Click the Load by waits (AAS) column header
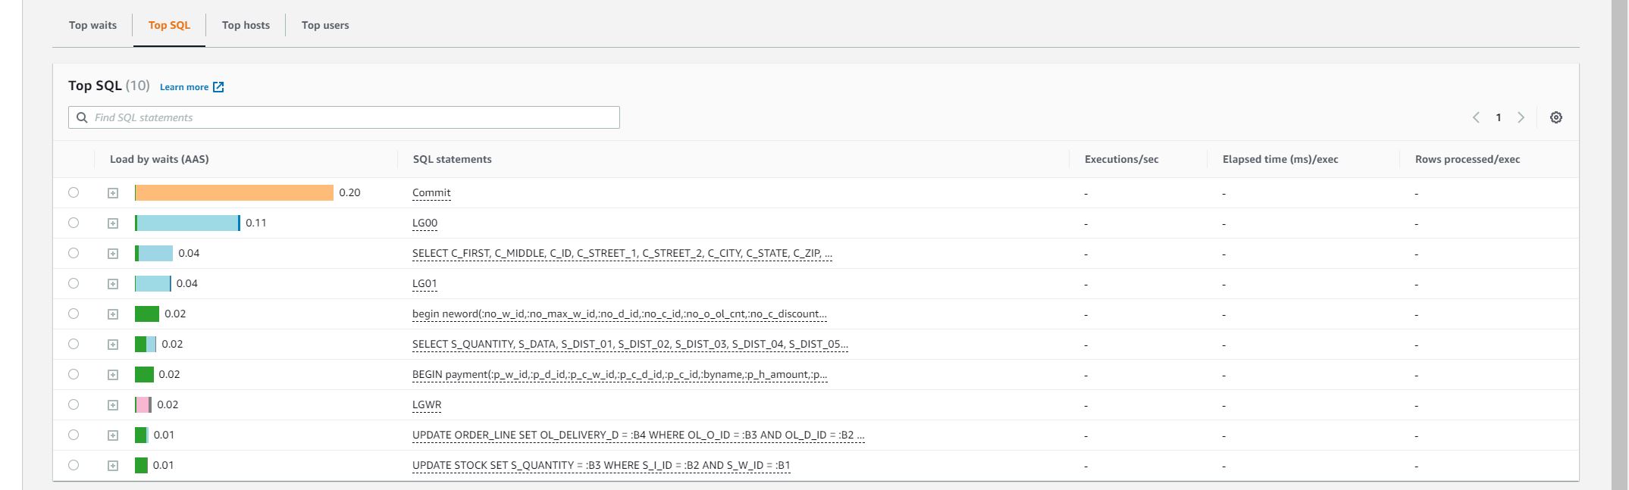 [159, 159]
